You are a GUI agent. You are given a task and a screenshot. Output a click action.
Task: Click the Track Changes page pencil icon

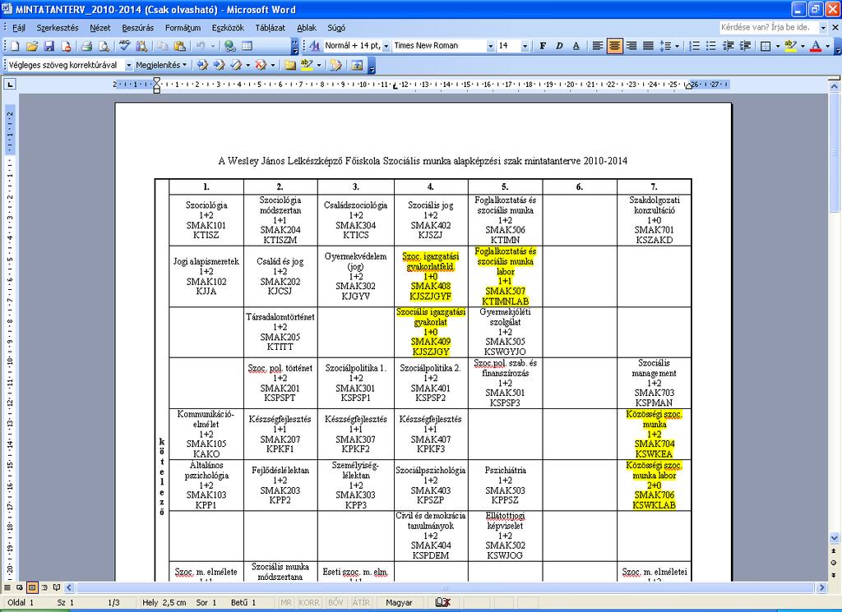tap(336, 66)
